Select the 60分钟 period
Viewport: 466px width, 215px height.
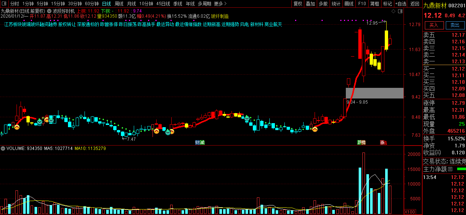tap(92, 4)
